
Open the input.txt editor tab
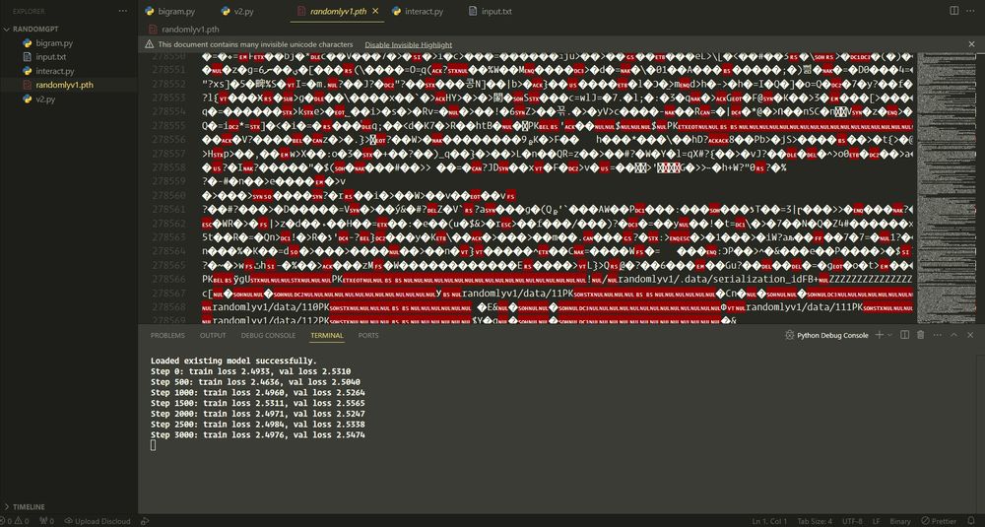click(490, 11)
